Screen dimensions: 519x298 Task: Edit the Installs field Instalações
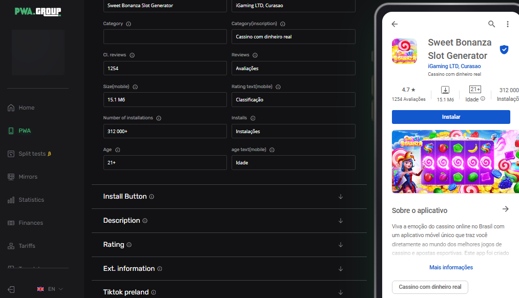(293, 131)
